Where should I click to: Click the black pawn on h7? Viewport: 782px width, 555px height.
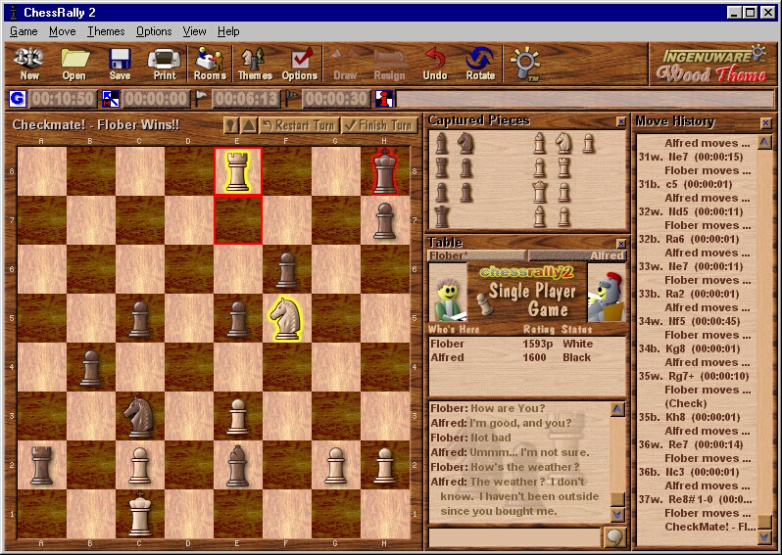tap(384, 220)
